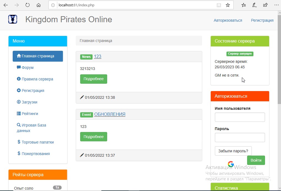Add page to favorites star icon
281x191 pixels.
pos(228,5)
